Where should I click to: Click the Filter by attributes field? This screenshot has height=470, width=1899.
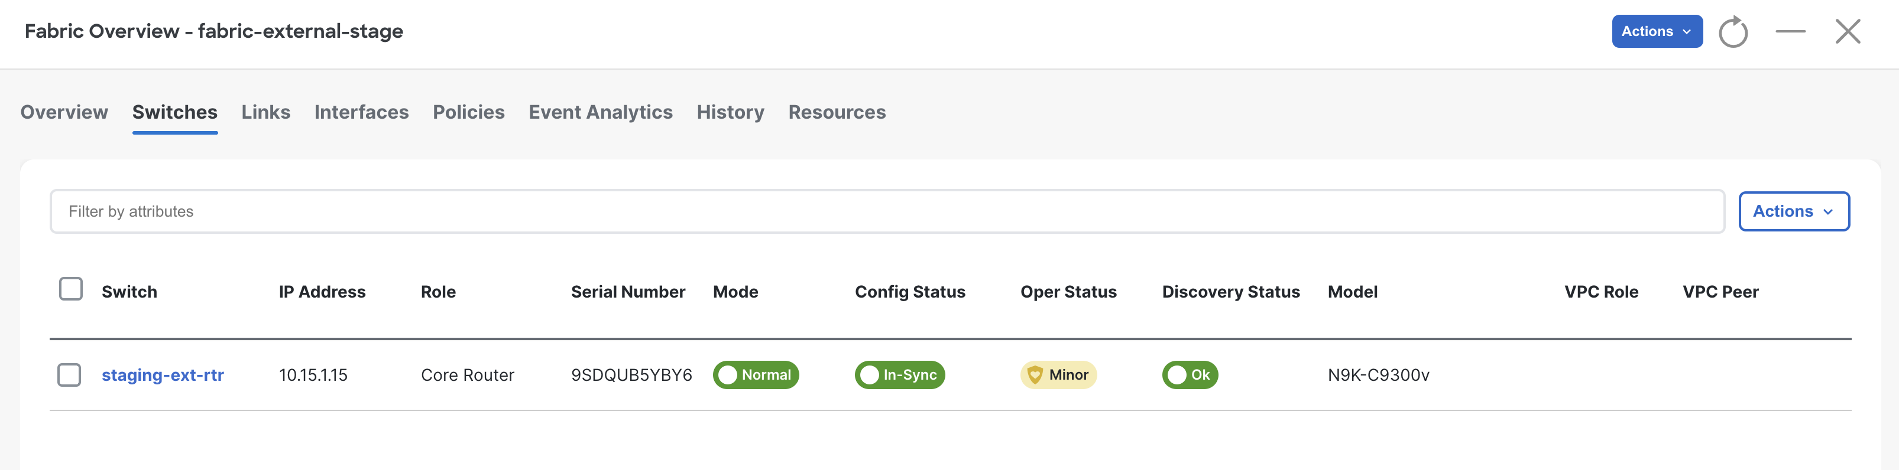coord(887,211)
